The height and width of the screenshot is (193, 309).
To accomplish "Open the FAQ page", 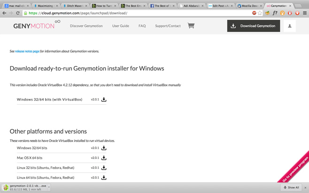I will coord(142,26).
